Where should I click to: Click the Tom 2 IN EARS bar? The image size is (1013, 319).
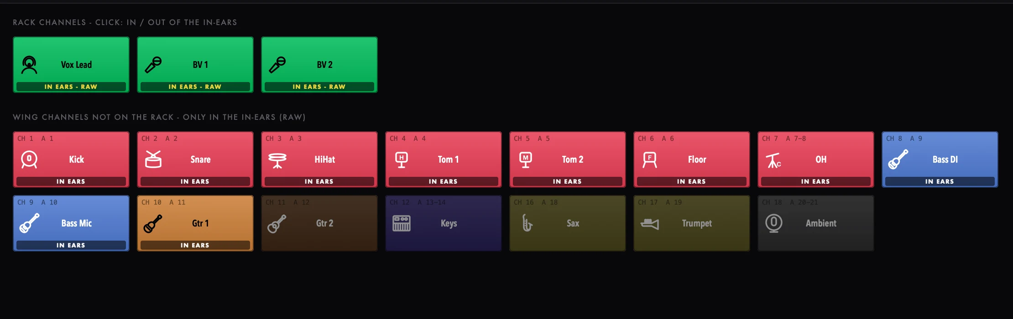click(568, 181)
